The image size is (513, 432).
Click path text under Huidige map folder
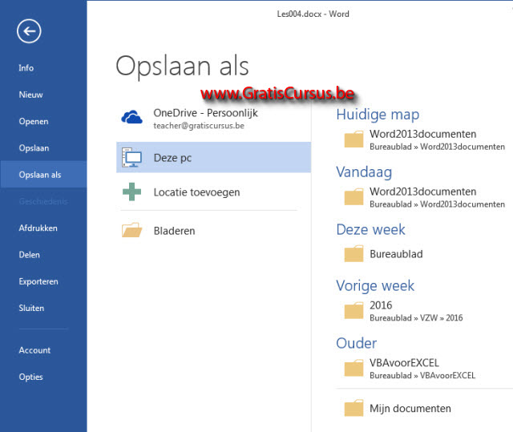437,147
